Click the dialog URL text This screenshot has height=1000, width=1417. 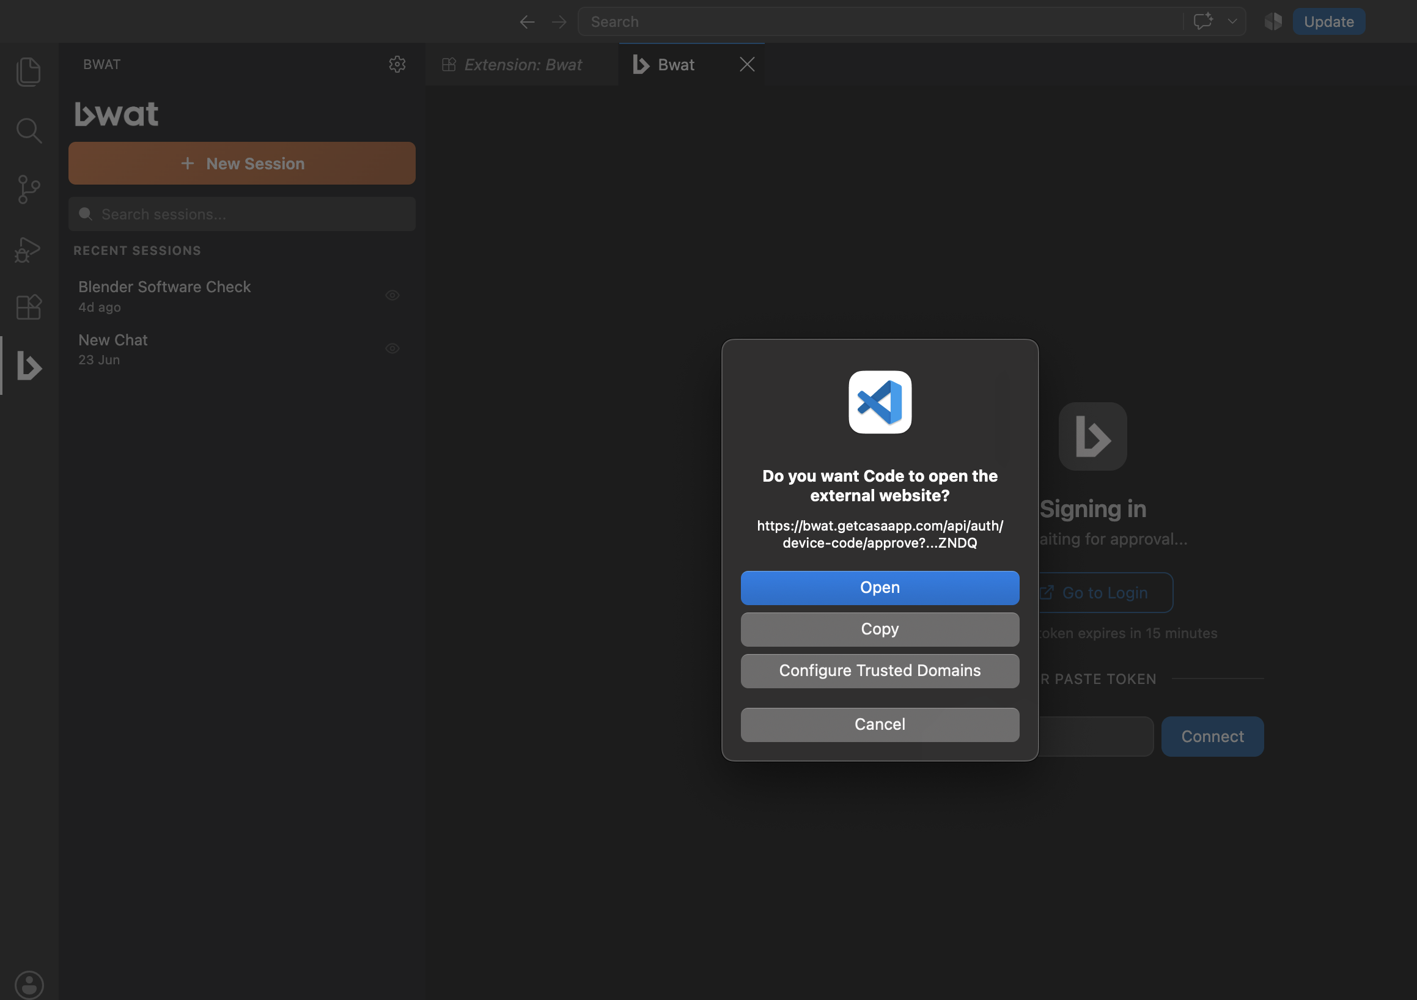pos(880,534)
